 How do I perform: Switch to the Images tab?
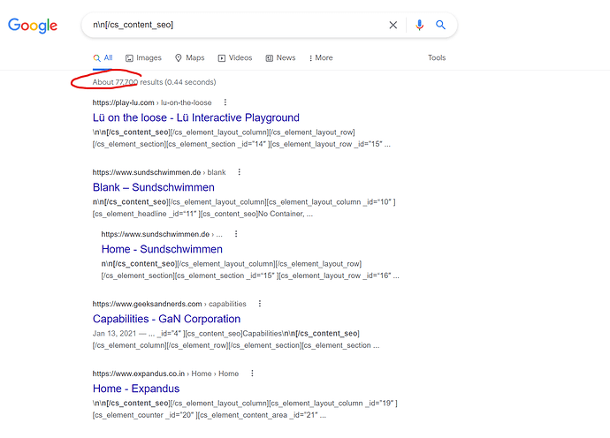(143, 58)
